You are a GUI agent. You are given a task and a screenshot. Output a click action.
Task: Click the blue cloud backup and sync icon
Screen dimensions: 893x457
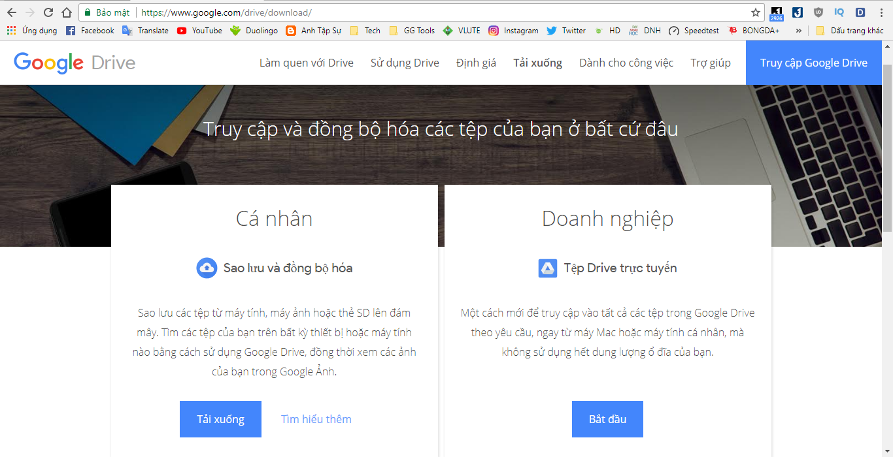click(x=207, y=268)
